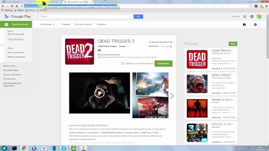
Task: Open the media player taskbar icon
Action: pyautogui.click(x=34, y=148)
